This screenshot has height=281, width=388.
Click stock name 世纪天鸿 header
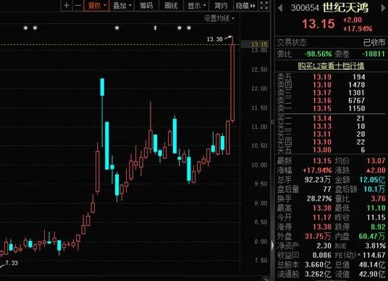pyautogui.click(x=345, y=7)
